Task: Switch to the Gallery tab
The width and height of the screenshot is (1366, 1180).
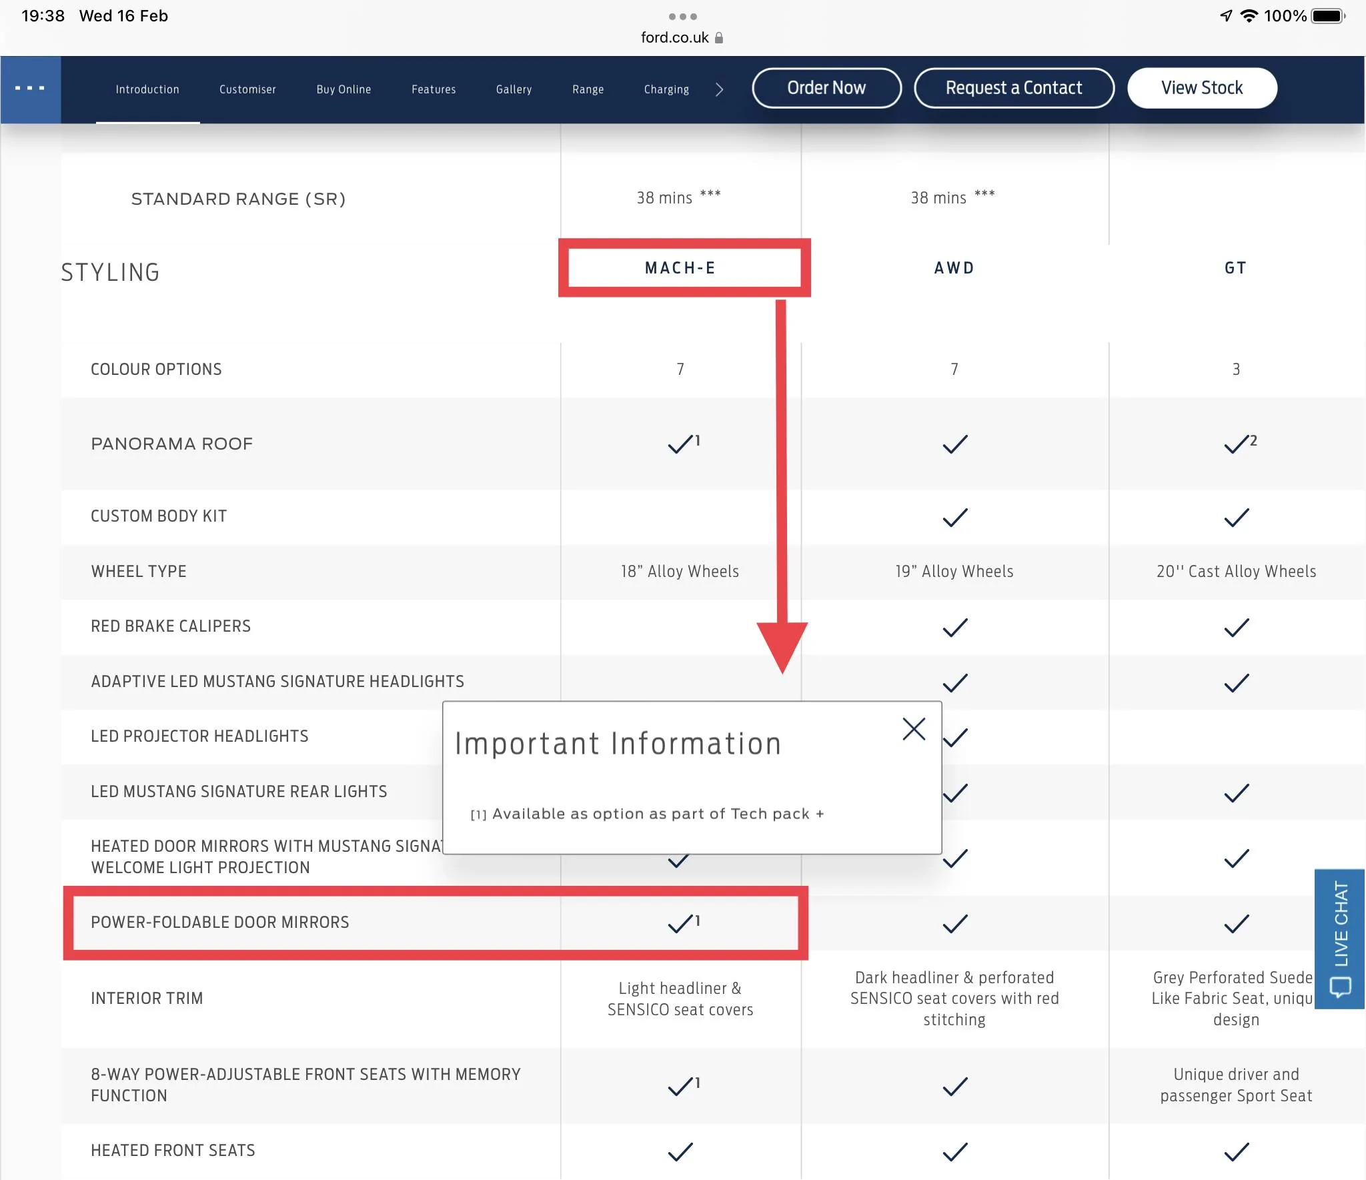Action: click(x=514, y=89)
